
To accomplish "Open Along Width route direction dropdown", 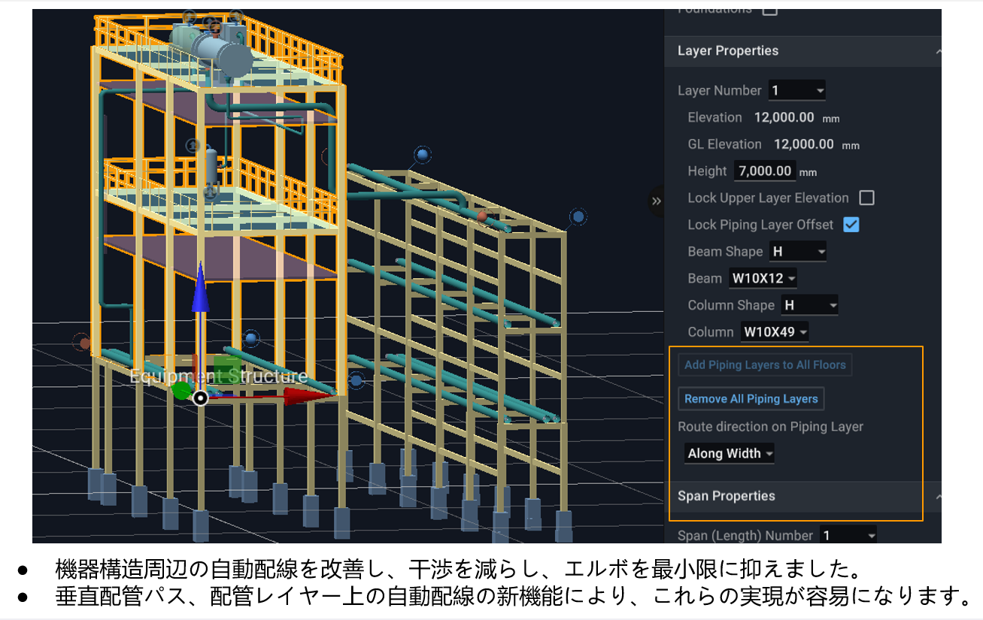I will [x=729, y=454].
